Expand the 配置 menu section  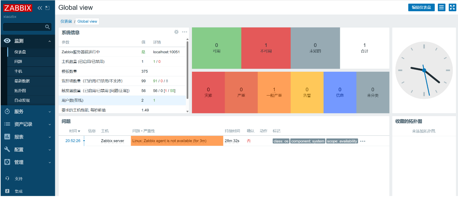50,149
